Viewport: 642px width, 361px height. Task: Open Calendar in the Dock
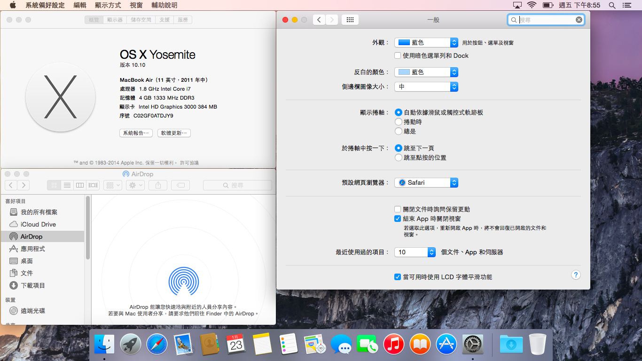[x=235, y=345]
